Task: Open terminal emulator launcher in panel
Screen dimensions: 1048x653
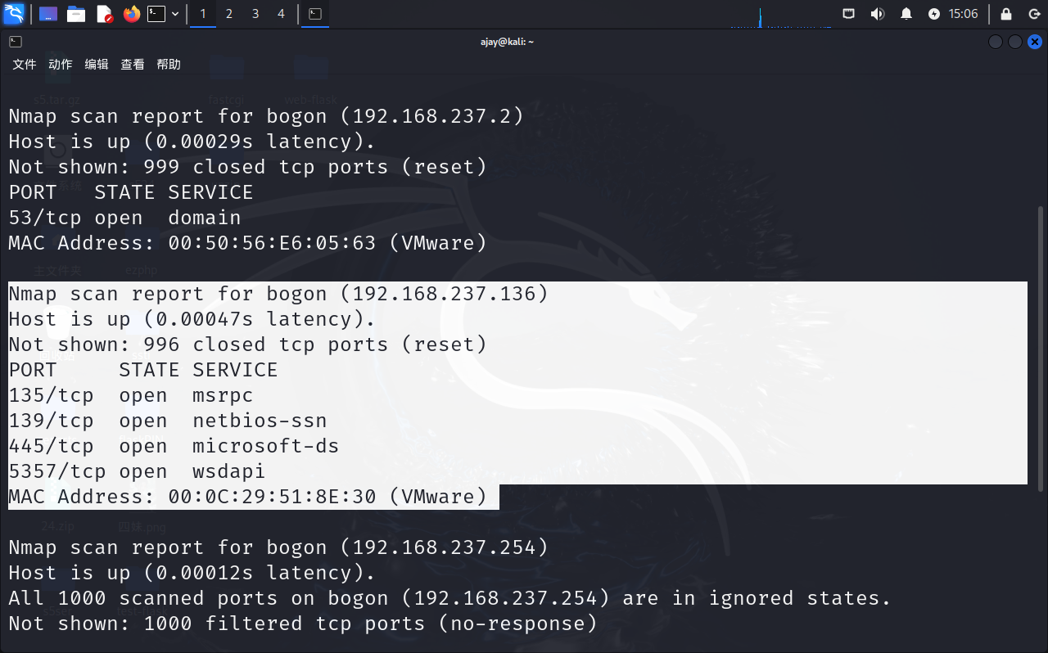Action: pyautogui.click(x=156, y=14)
